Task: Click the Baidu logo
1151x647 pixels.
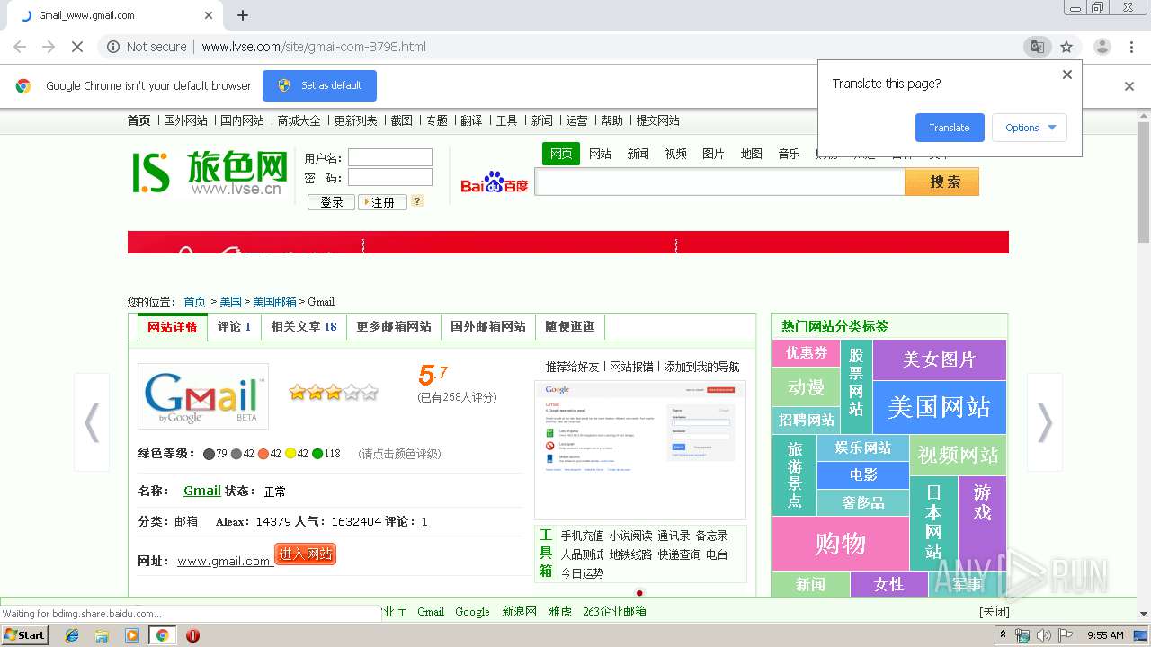Action: click(x=495, y=183)
